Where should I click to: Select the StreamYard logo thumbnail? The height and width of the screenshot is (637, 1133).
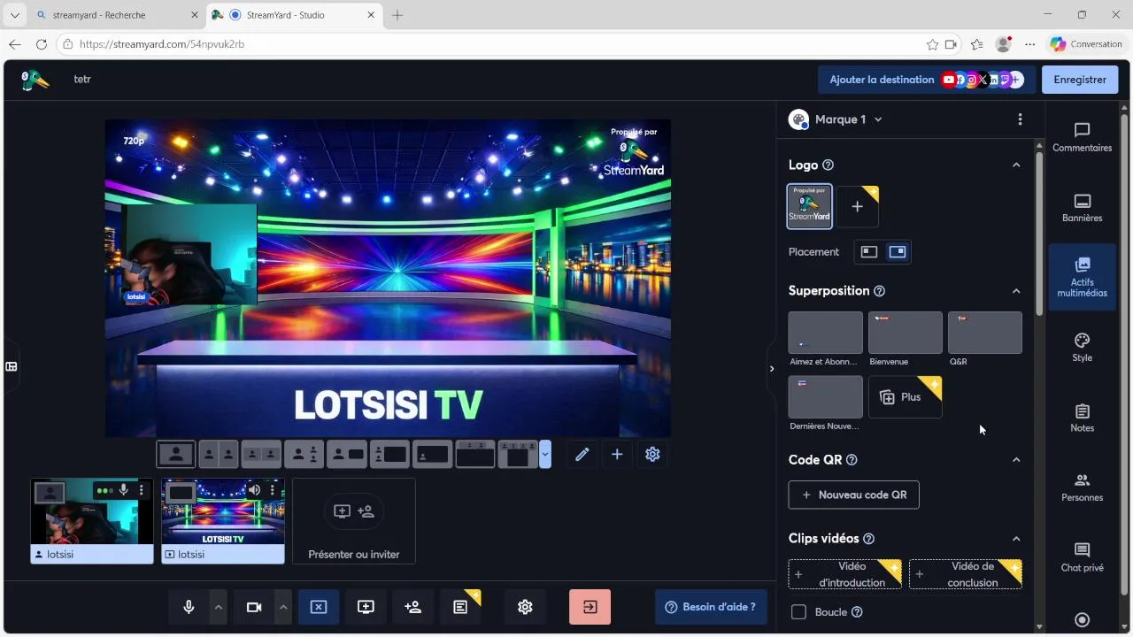(810, 207)
